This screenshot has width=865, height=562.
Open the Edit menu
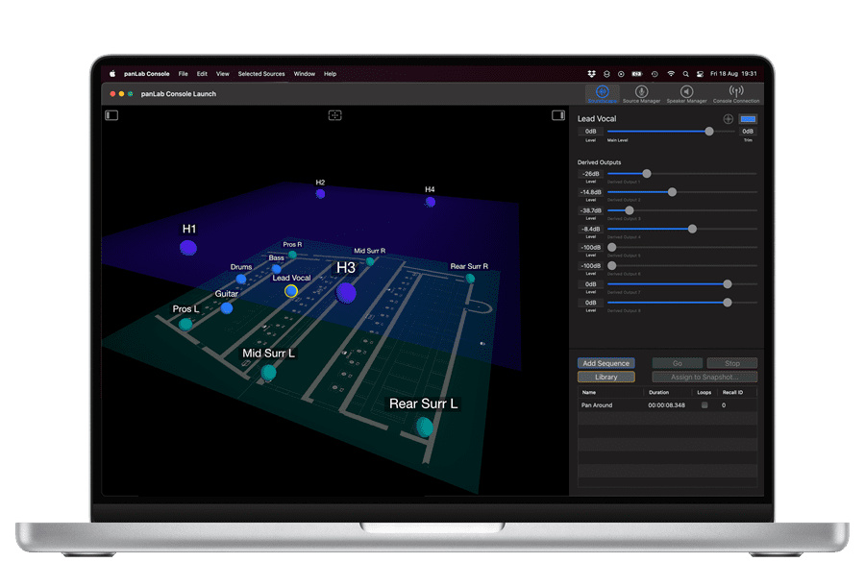click(x=202, y=73)
